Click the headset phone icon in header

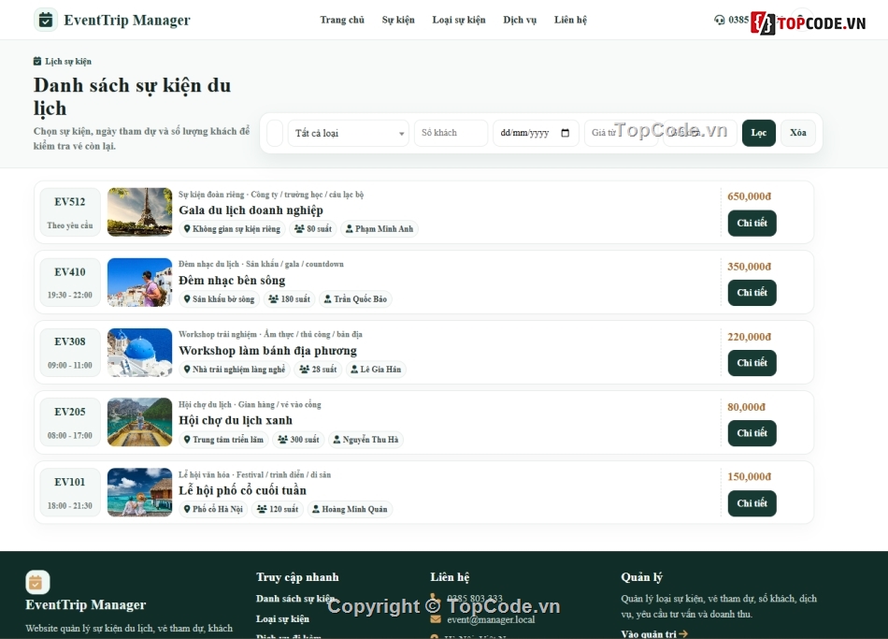[719, 20]
